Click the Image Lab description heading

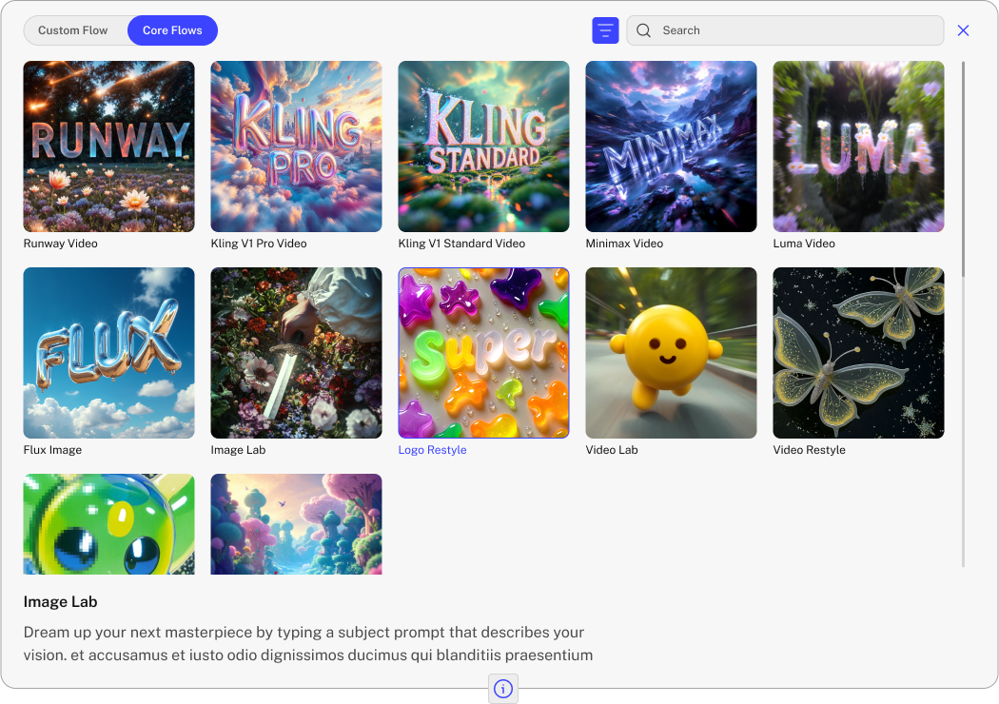coord(61,602)
